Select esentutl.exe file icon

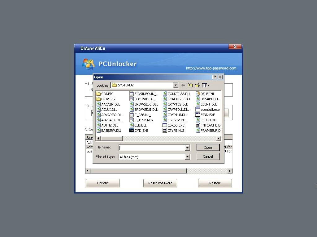tap(198, 110)
